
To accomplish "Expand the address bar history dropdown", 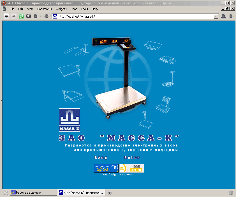I will [x=216, y=17].
